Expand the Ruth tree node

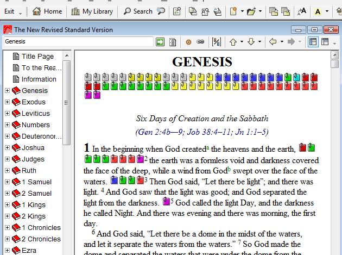[x=7, y=170]
